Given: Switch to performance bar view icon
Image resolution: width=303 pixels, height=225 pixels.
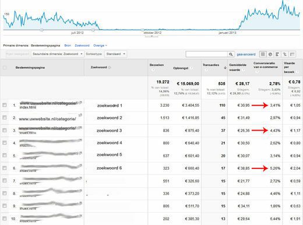Looking at the screenshot, I should coord(277,54).
